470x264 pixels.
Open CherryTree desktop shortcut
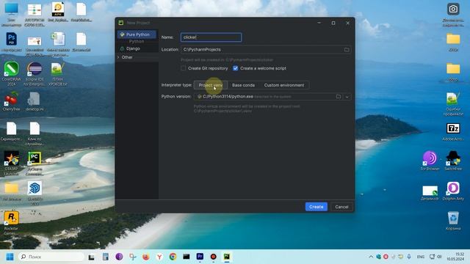point(12,101)
